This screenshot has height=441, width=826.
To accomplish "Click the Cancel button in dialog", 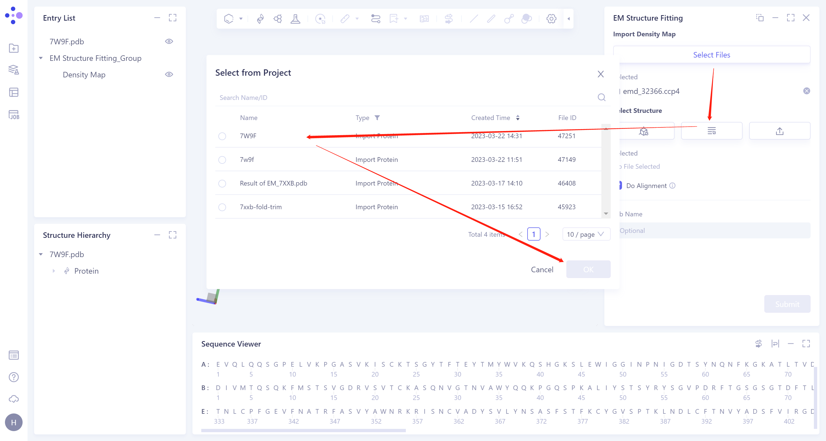I will coord(542,269).
